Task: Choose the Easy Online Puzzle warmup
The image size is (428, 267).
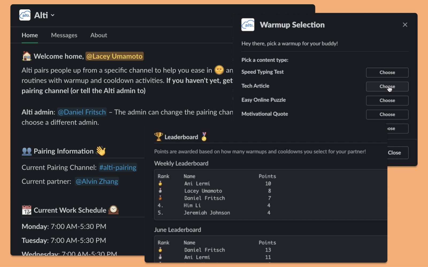Action: point(387,101)
